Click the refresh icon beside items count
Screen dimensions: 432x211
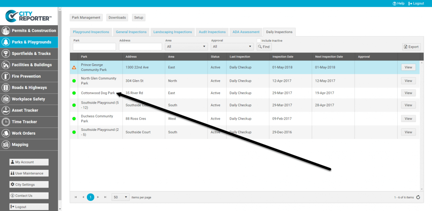418,197
